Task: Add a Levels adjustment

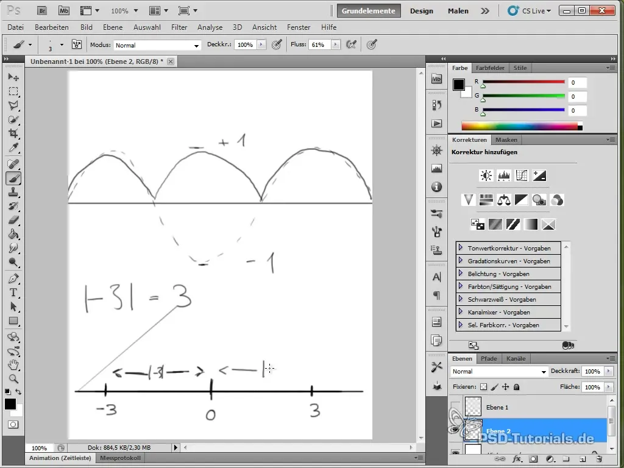Action: 504,175
